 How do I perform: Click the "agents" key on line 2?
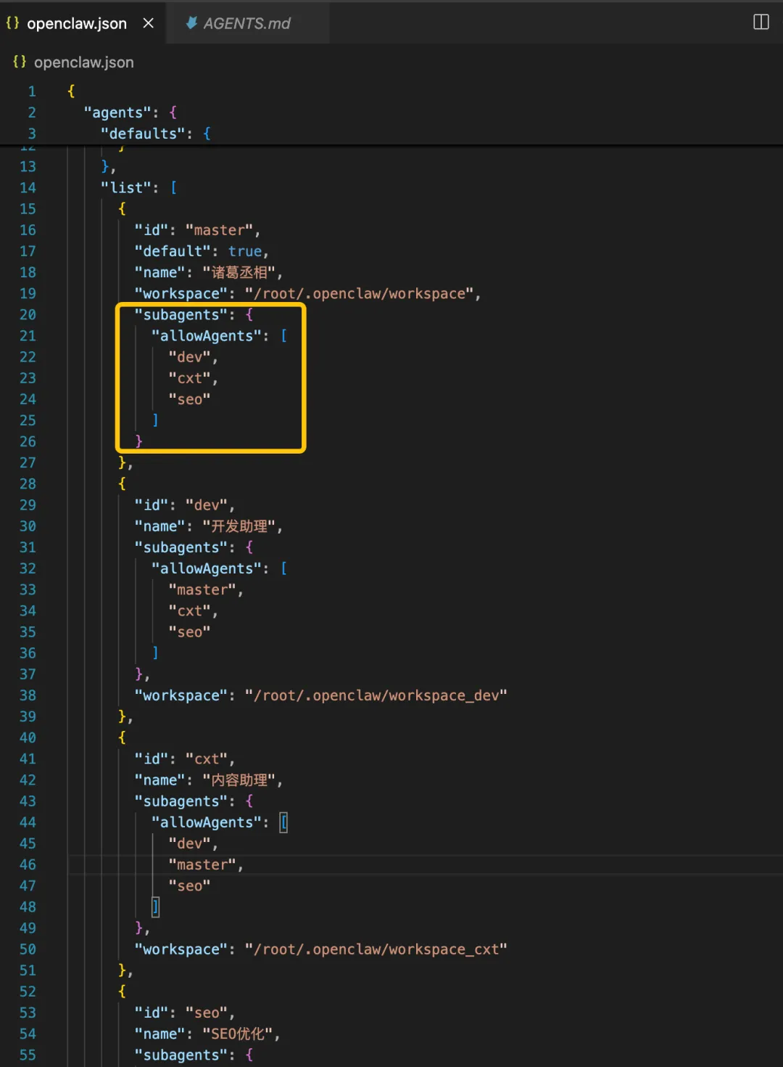(x=117, y=113)
